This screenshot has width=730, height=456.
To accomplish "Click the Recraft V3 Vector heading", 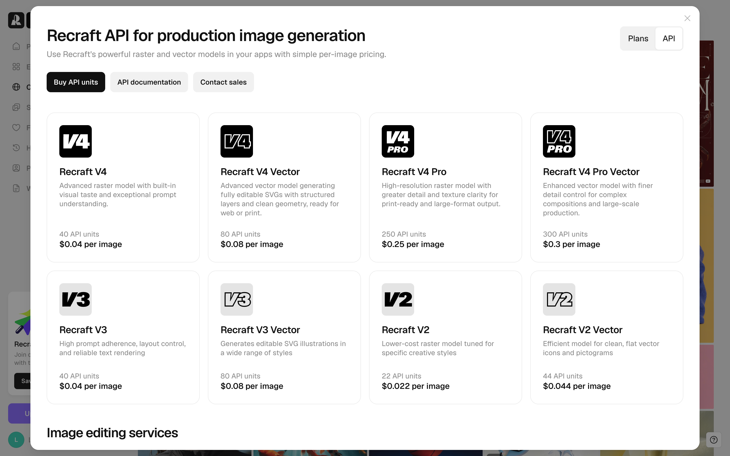I will click(x=260, y=330).
